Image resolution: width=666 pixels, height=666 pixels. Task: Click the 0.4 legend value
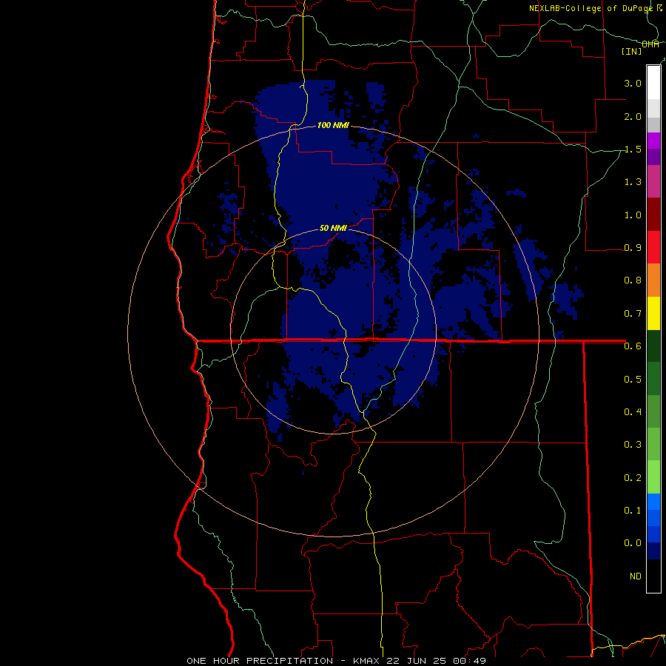click(x=633, y=411)
